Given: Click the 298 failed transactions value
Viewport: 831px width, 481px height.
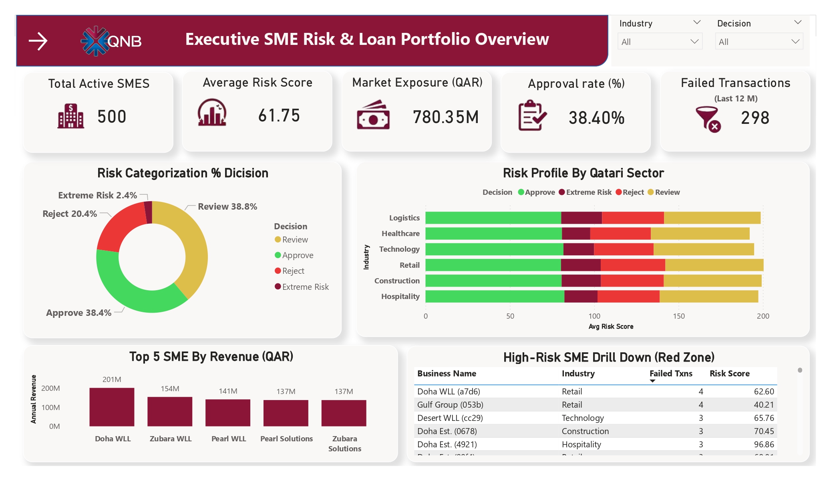Looking at the screenshot, I should click(x=755, y=118).
